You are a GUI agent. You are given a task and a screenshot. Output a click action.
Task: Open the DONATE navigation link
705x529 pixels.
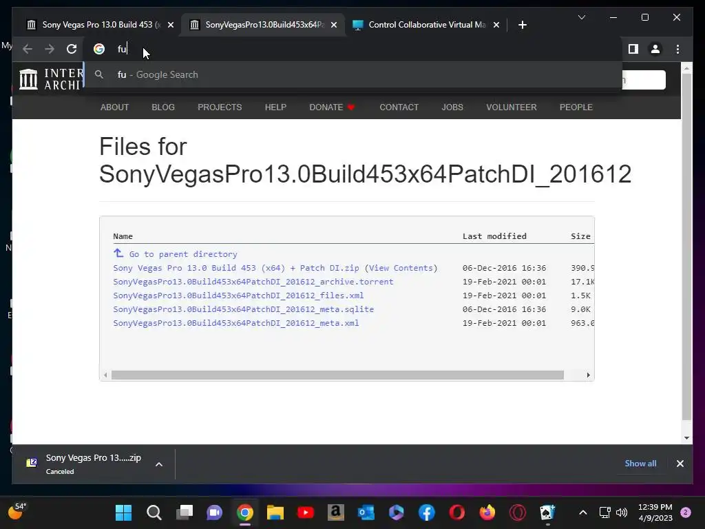(x=332, y=107)
